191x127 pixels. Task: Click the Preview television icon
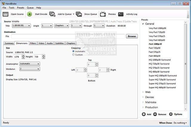[103, 14]
